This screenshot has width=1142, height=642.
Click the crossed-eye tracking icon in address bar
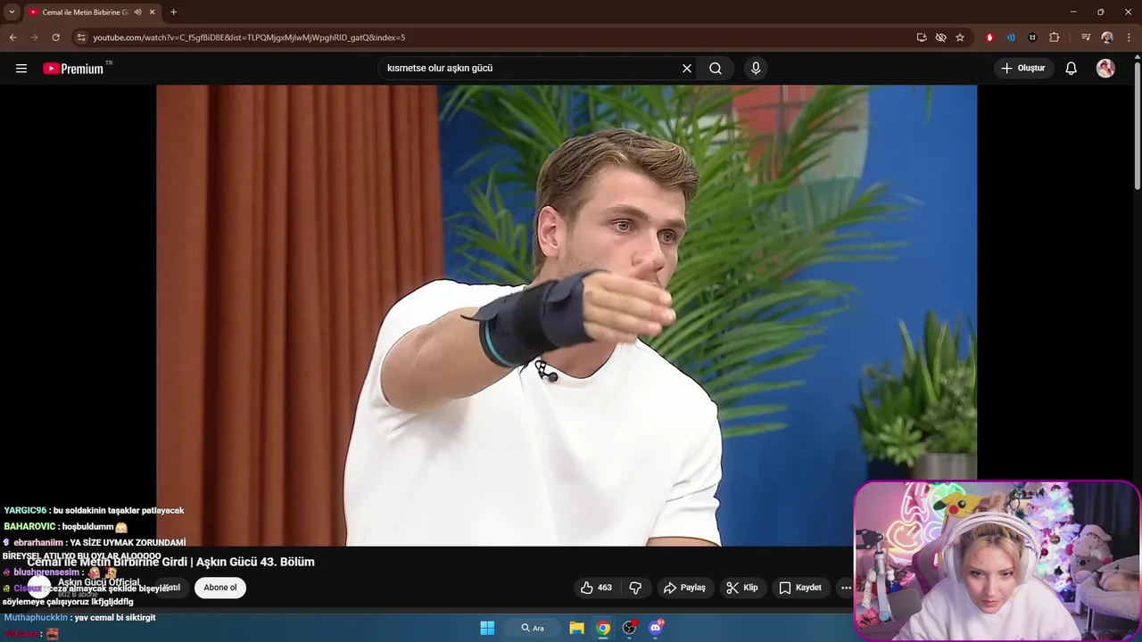coord(940,37)
